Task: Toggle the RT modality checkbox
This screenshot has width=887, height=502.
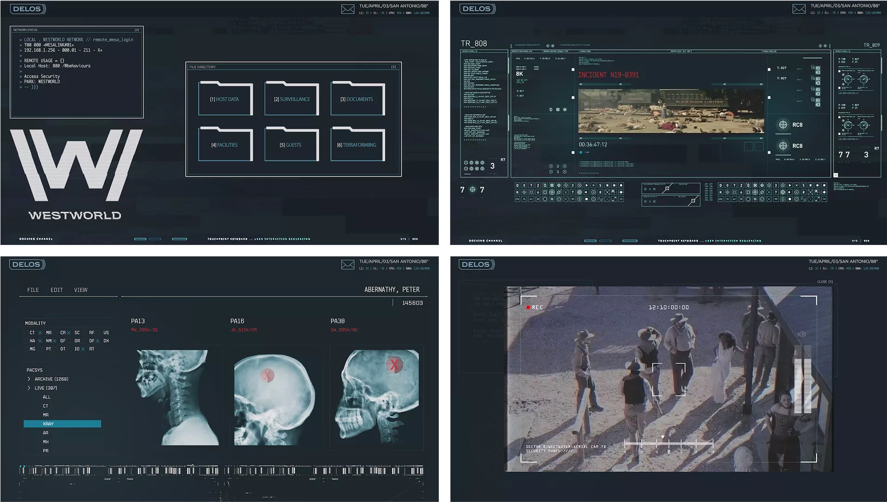Action: (83, 349)
